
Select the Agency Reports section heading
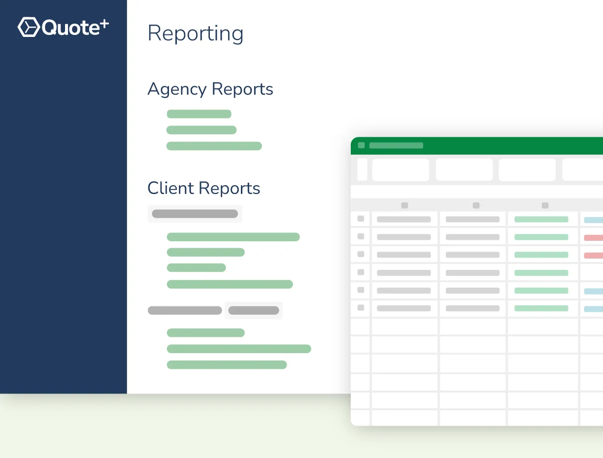point(210,89)
